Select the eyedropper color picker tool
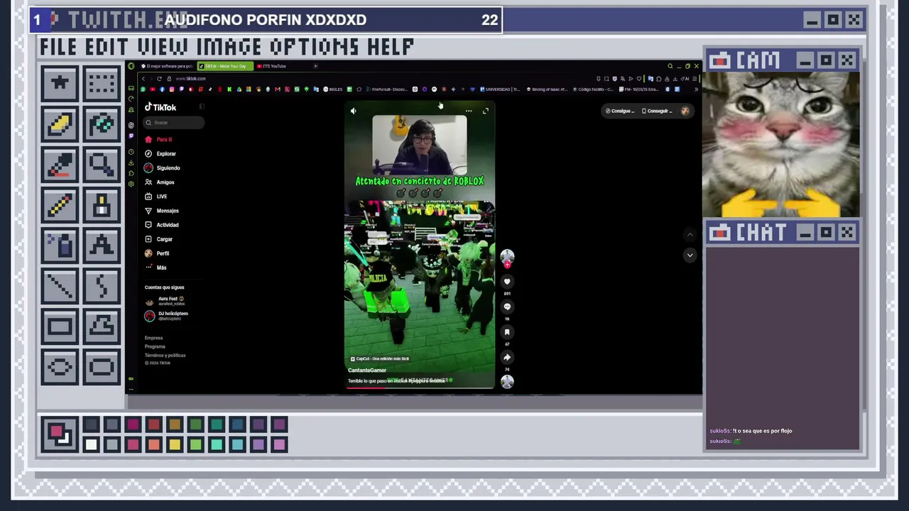 click(x=60, y=165)
